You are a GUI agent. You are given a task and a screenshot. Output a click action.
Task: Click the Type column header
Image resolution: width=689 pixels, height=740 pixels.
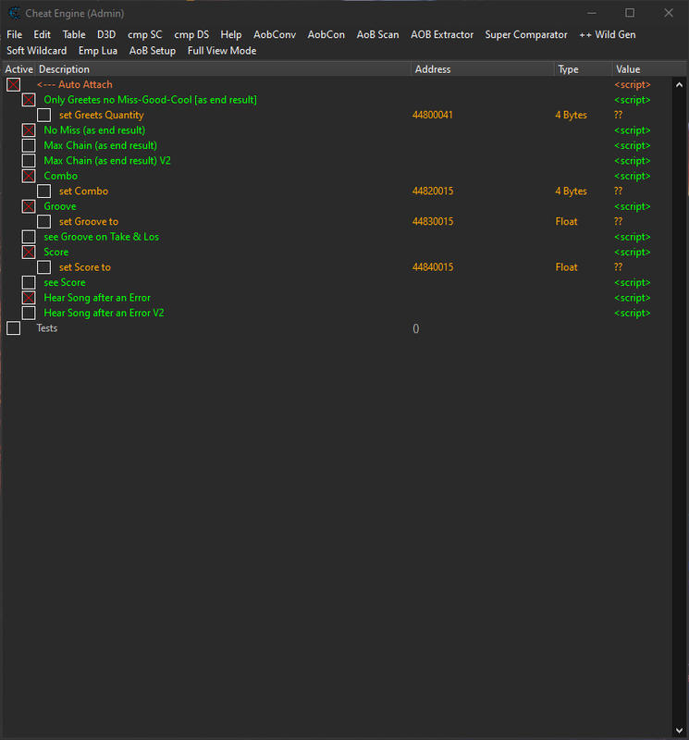584,68
